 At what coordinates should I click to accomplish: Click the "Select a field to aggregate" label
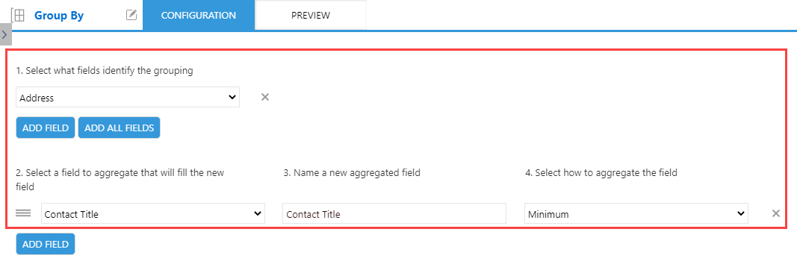coord(120,180)
